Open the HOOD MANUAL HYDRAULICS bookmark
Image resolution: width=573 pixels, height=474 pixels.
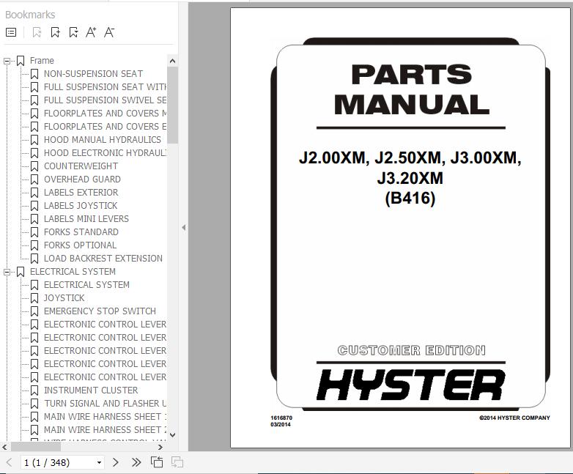click(x=103, y=140)
